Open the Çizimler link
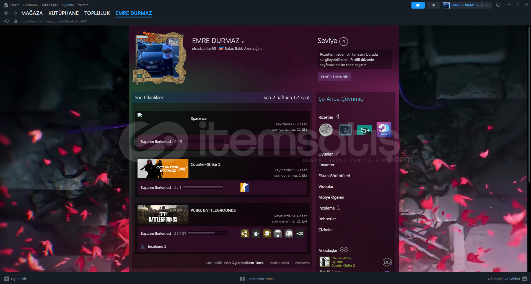531x284 pixels. pyautogui.click(x=326, y=230)
